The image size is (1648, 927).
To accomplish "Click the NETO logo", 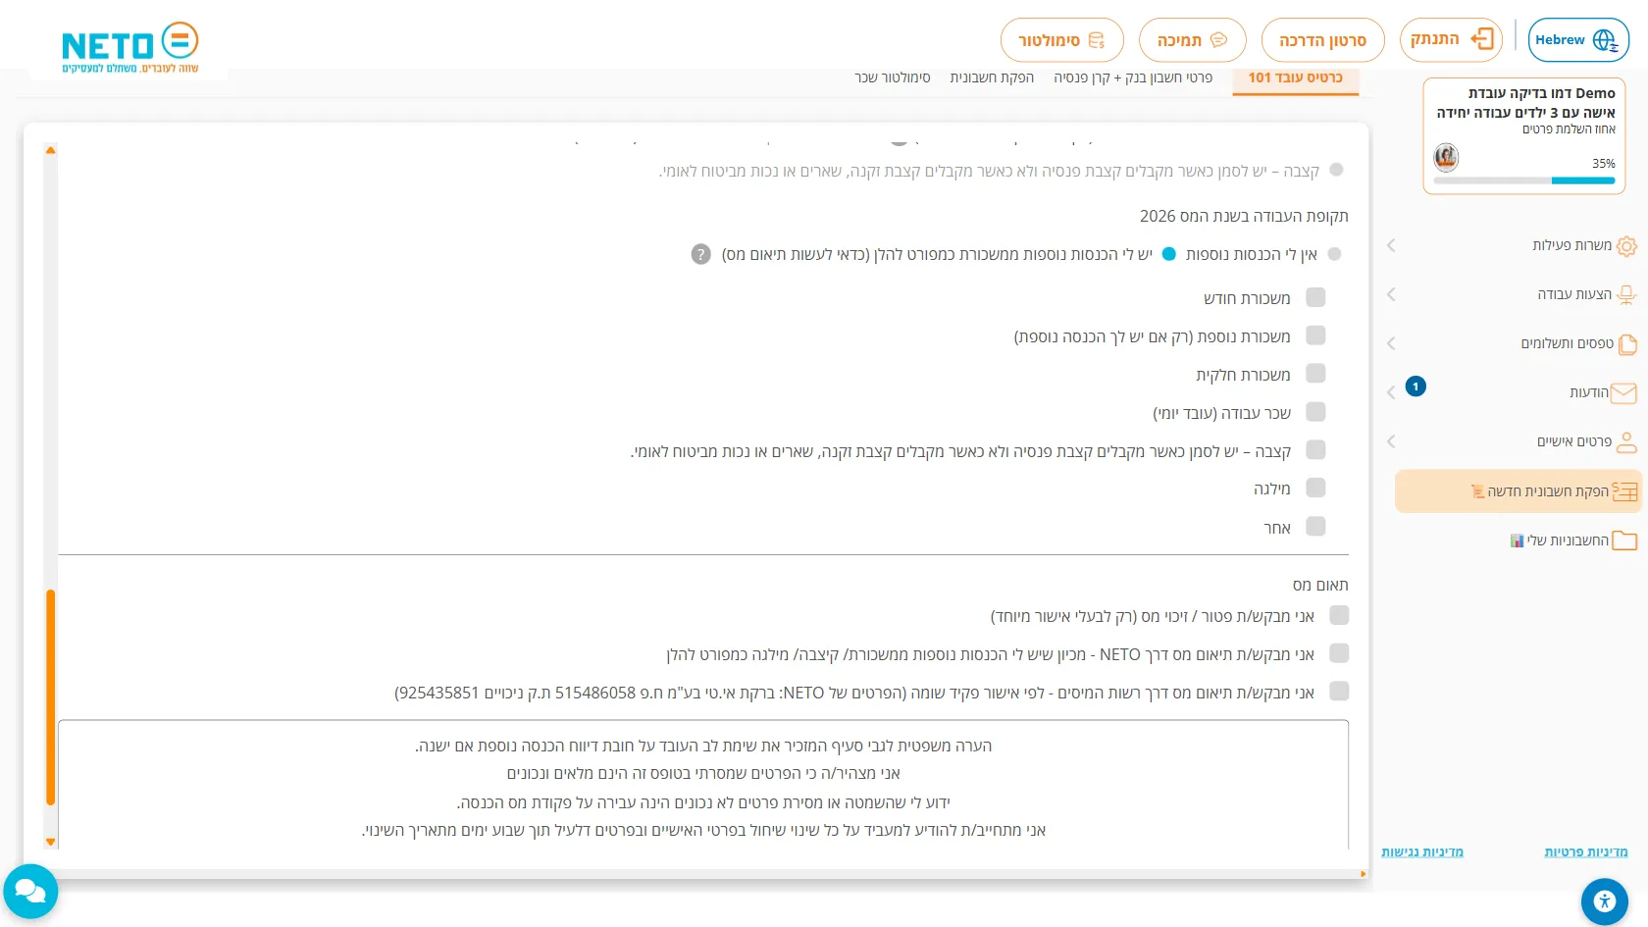I will [x=129, y=47].
